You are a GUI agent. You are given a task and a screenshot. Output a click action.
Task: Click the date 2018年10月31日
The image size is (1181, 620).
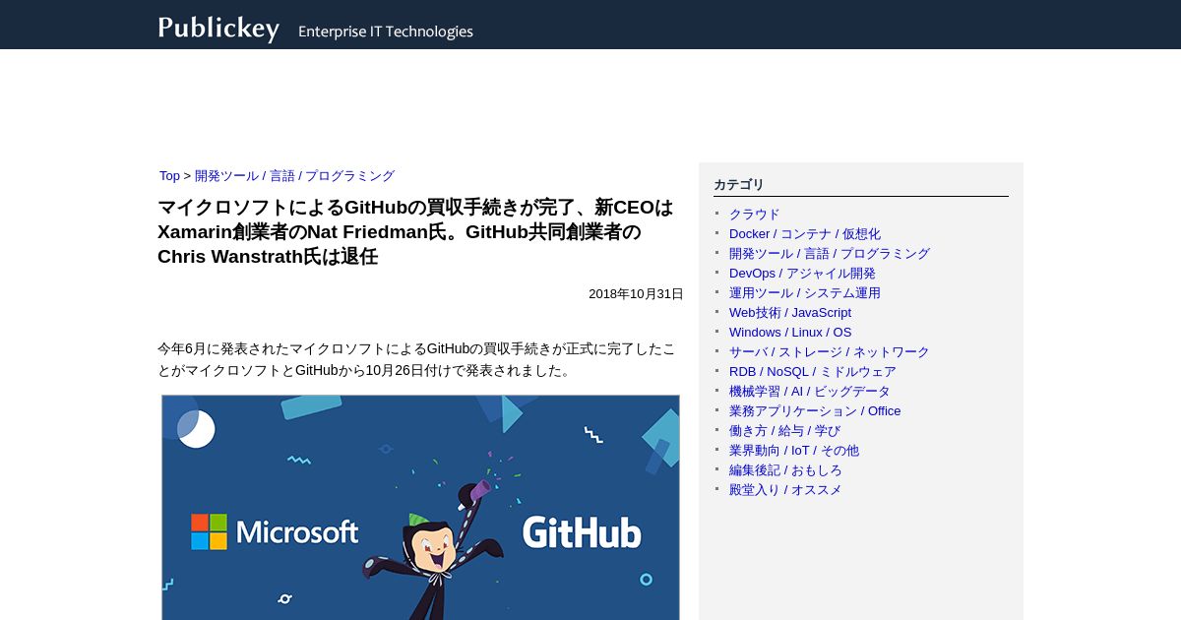(x=636, y=294)
